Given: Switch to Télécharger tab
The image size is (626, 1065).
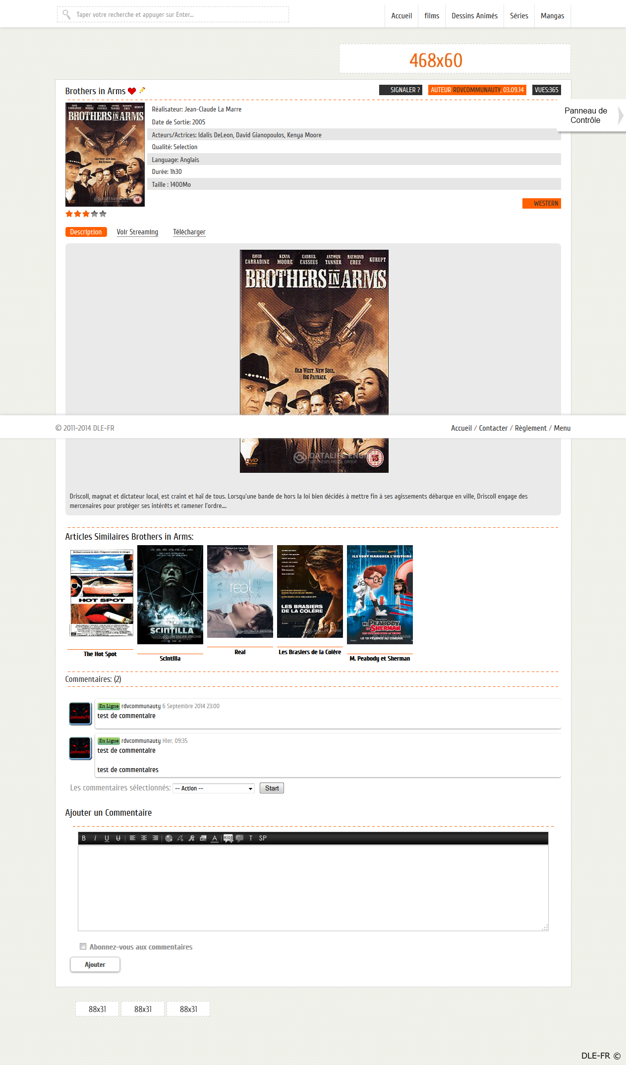Looking at the screenshot, I should [x=189, y=232].
